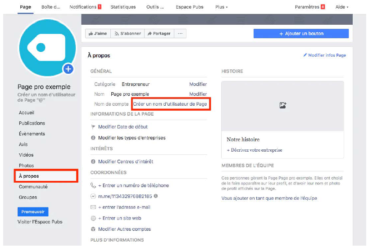Click Vous ajouter en tant que membre
The width and height of the screenshot is (368, 247).
269,198
